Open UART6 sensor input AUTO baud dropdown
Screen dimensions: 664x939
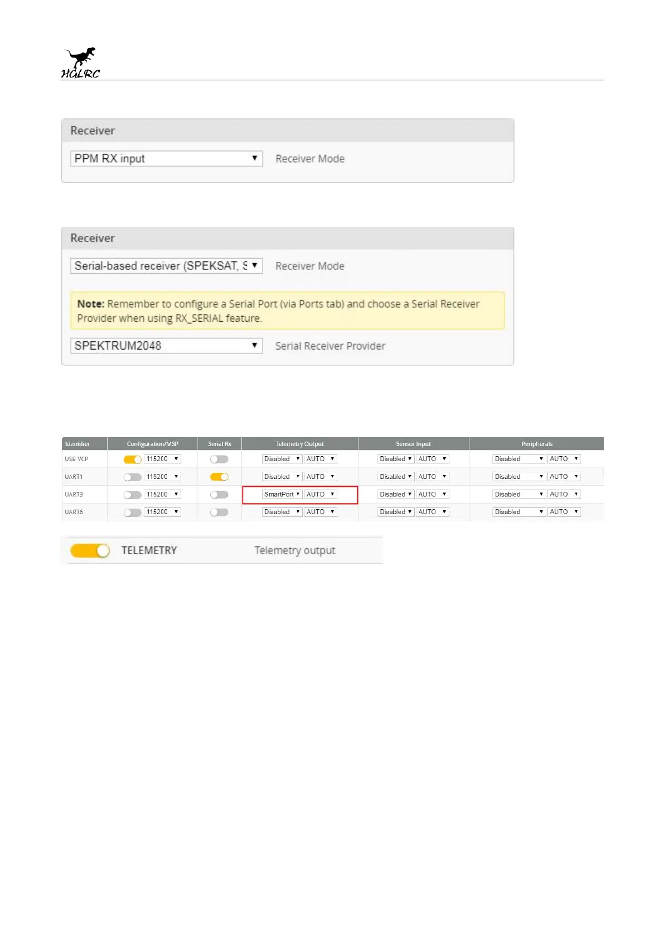point(433,512)
